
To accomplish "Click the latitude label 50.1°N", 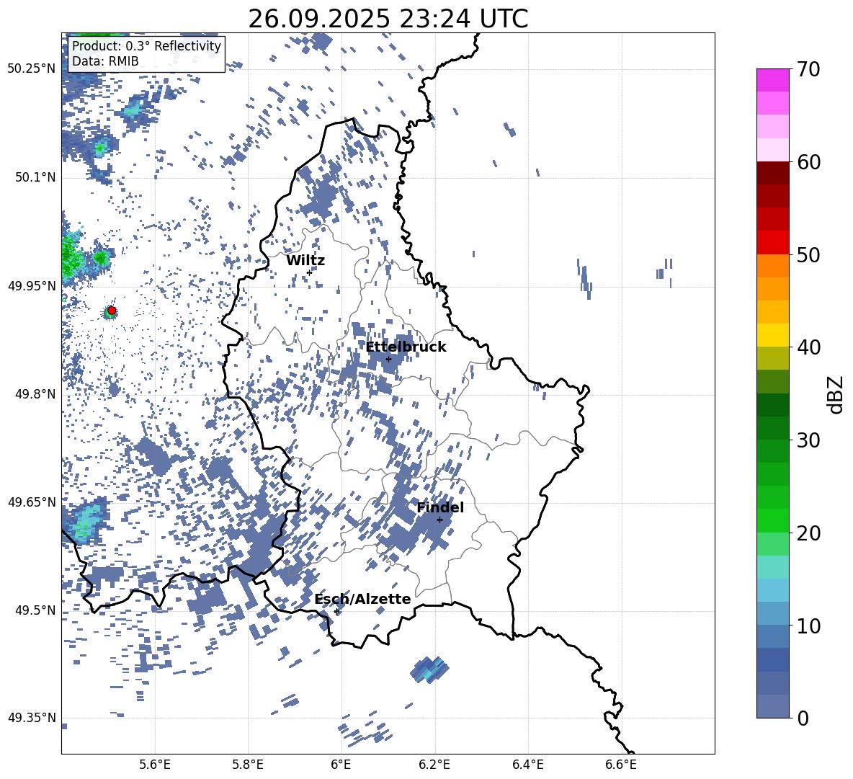I will (35, 177).
